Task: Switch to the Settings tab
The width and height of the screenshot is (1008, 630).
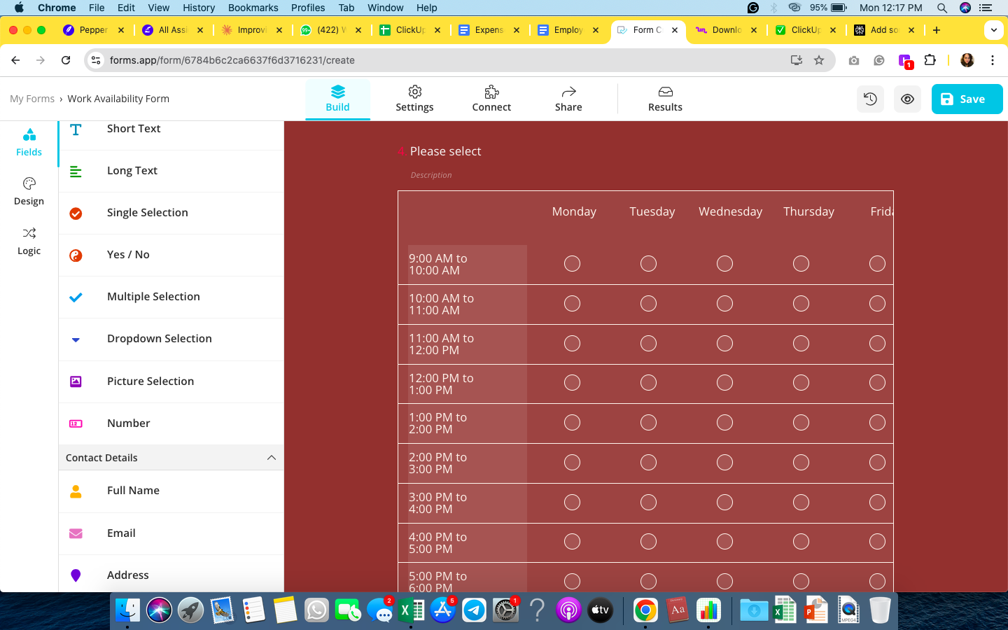Action: point(414,99)
